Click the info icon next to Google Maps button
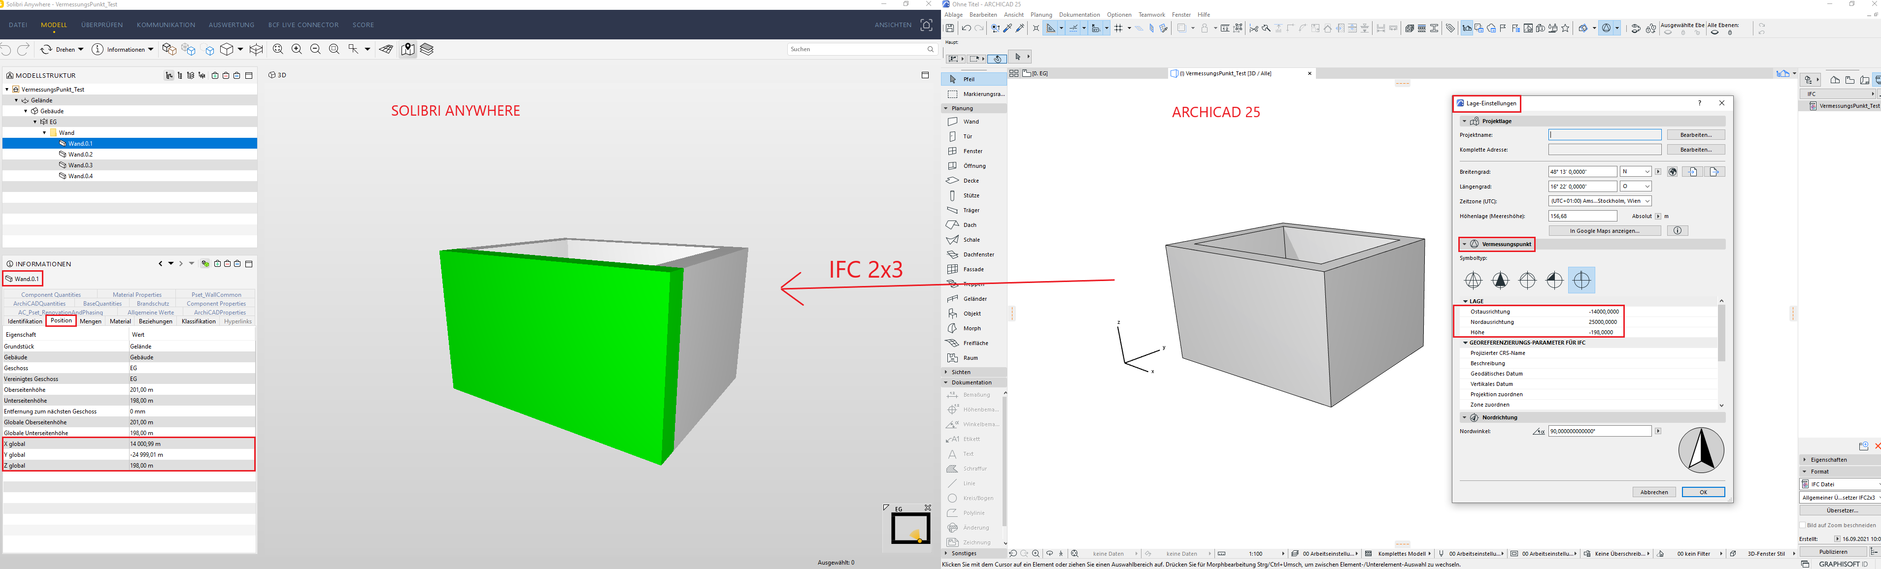The height and width of the screenshot is (569, 1881). (x=1677, y=230)
